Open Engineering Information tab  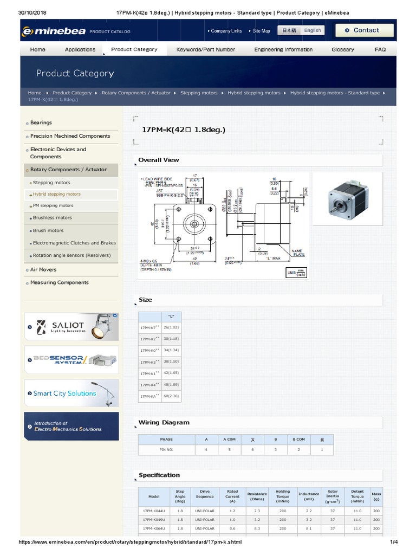(x=283, y=49)
